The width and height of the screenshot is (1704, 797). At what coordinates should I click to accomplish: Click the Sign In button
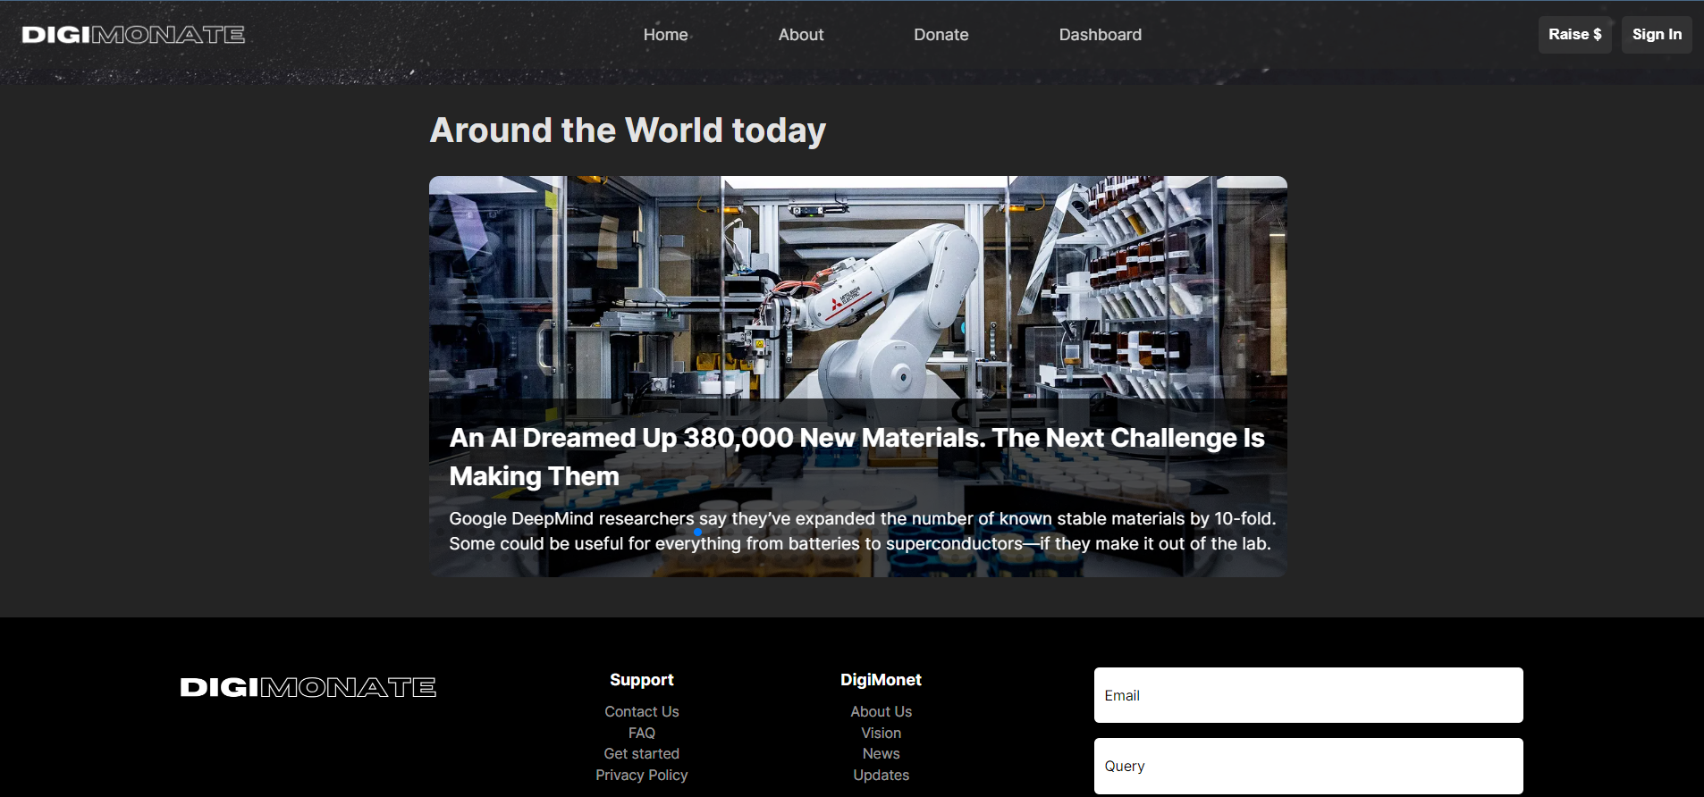click(1657, 35)
